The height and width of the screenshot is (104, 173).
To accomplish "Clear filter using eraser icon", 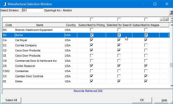I will click(x=166, y=19).
